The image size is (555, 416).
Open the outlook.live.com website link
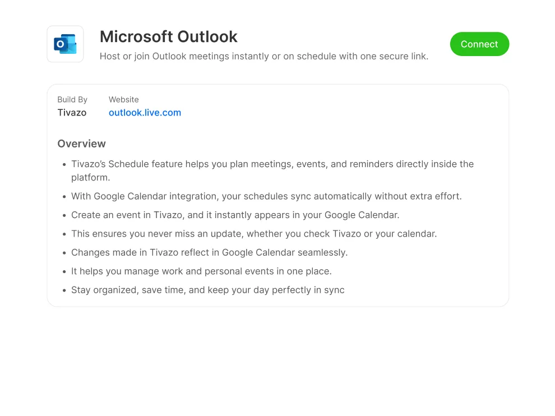point(145,113)
